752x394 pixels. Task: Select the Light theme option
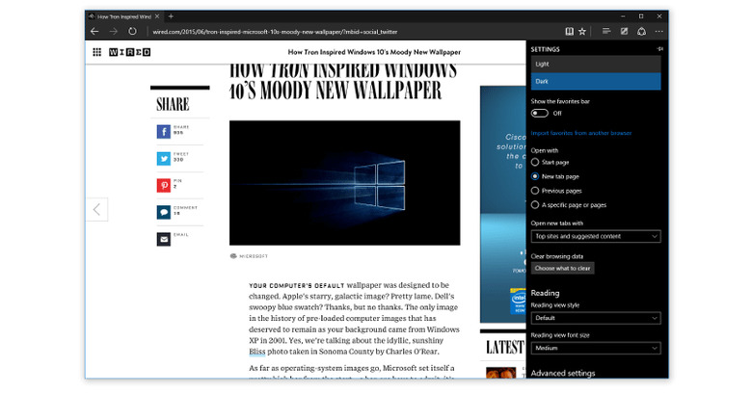point(596,65)
